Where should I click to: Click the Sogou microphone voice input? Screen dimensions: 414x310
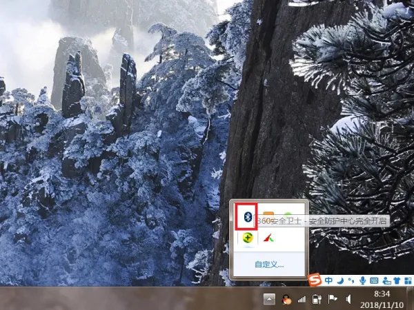[362, 280]
